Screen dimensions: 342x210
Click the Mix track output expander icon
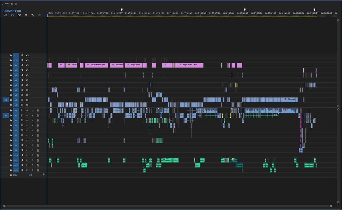(x=44, y=174)
